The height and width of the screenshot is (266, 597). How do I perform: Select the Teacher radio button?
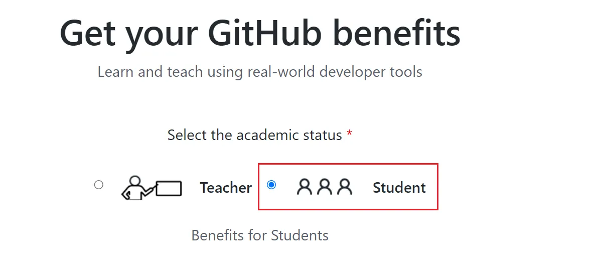pos(99,185)
